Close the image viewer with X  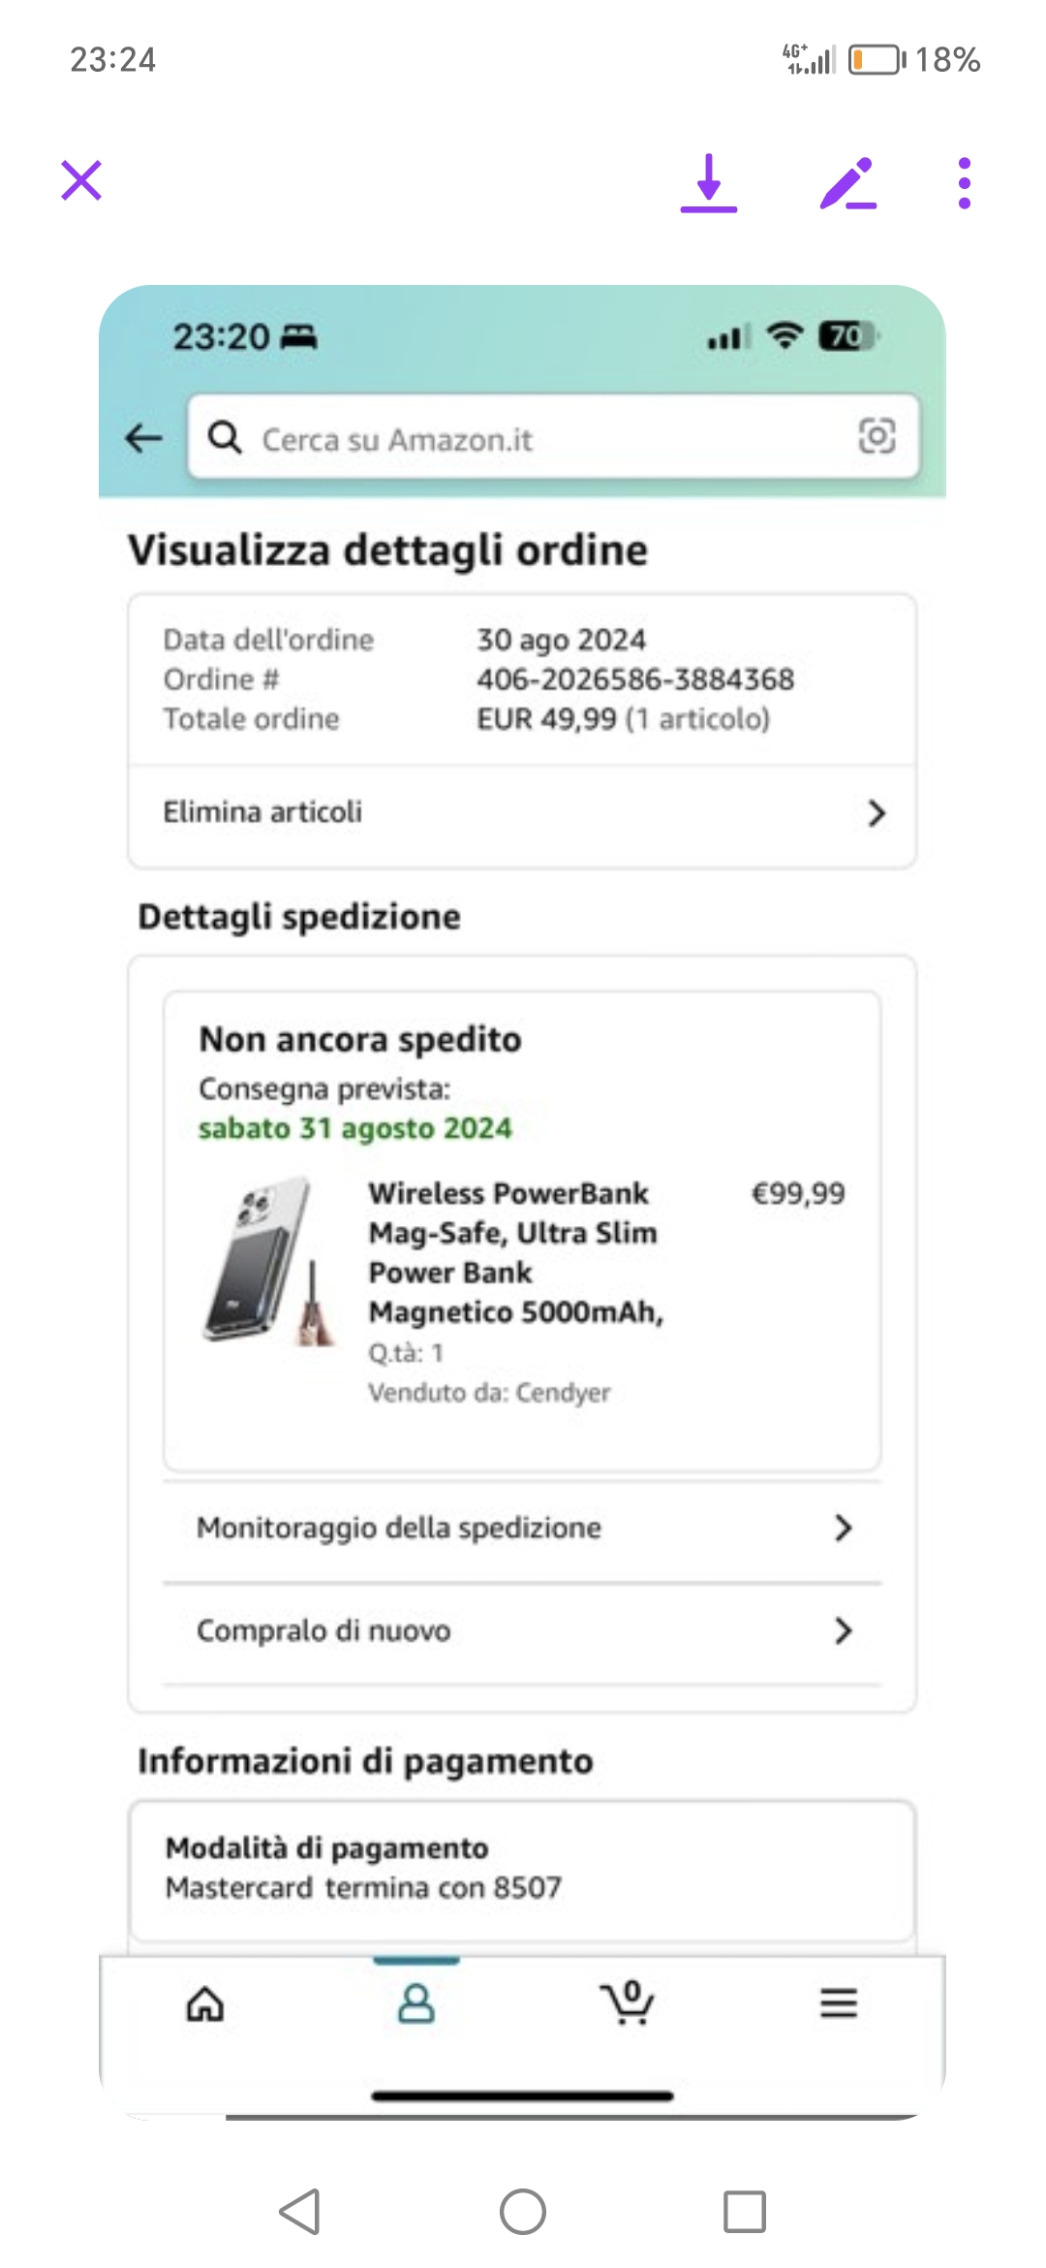[x=81, y=180]
